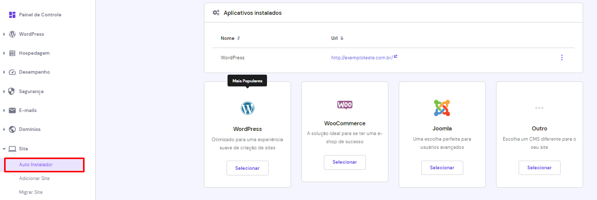597x200 pixels.
Task: Click the Painel de Controle grid icon
Action: point(12,15)
